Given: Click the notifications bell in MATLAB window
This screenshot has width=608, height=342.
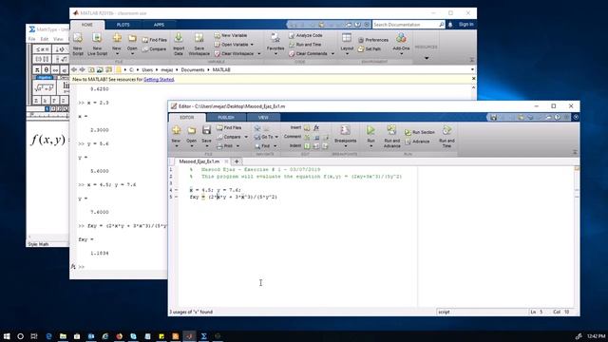Looking at the screenshot, I should pyautogui.click(x=450, y=25).
